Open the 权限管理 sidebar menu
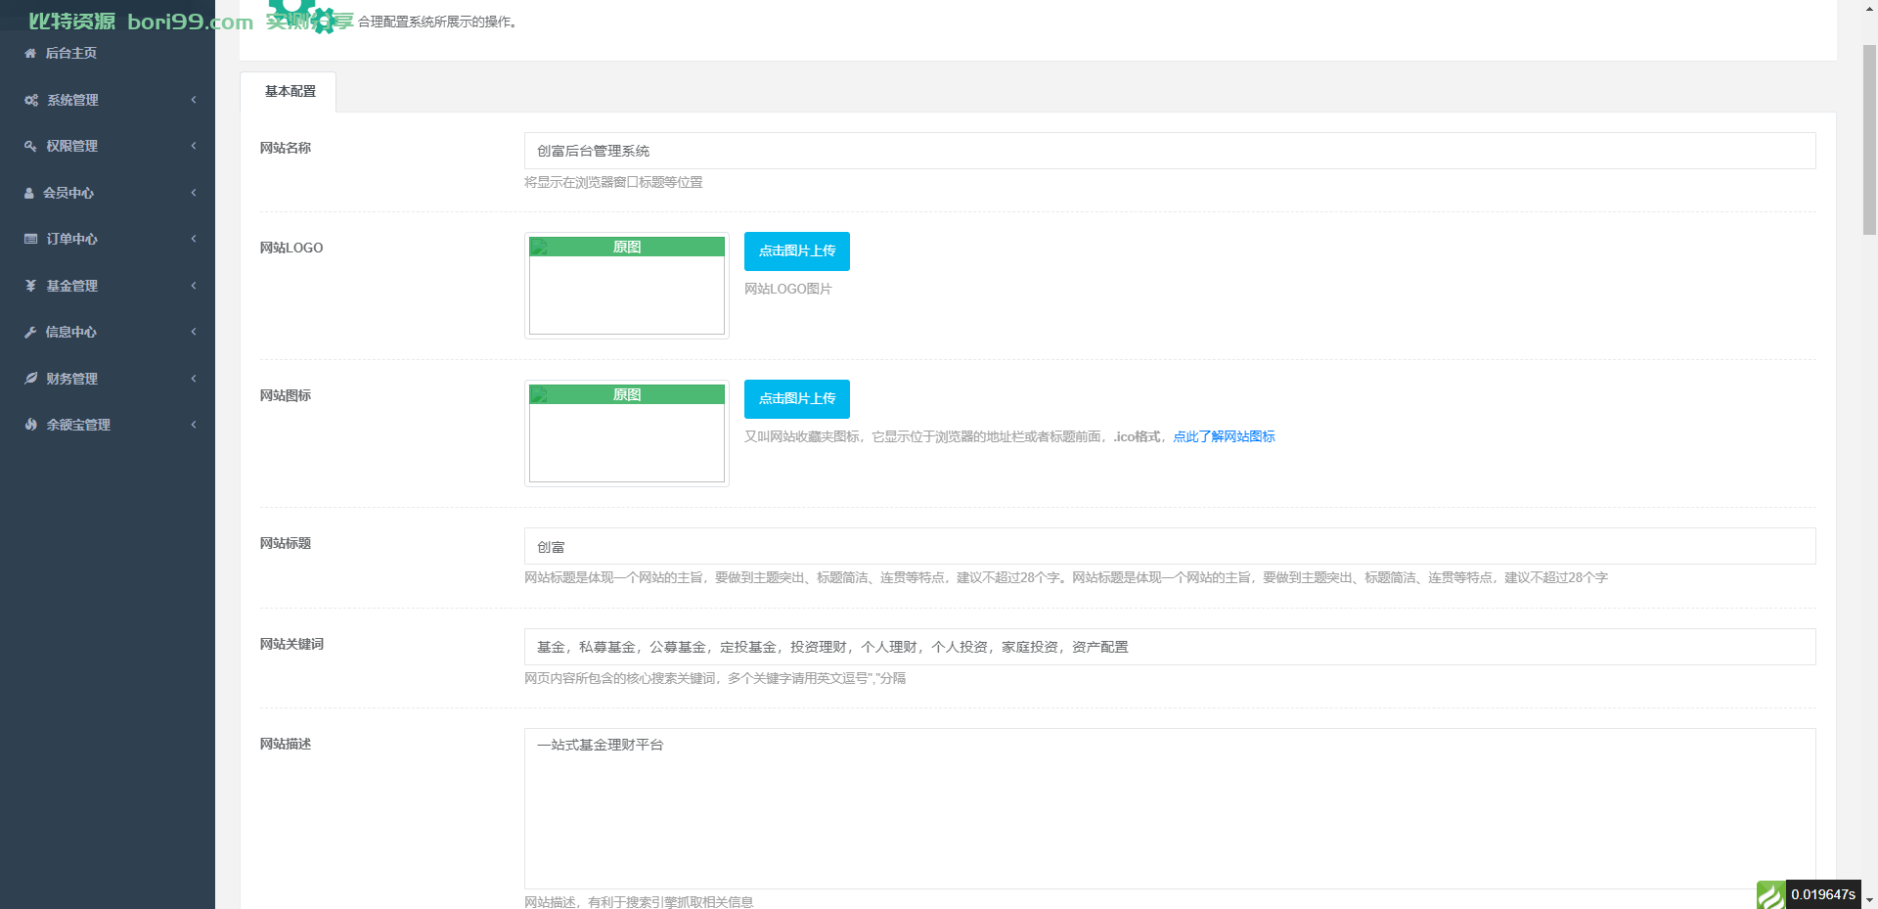Viewport: 1878px width, 909px height. [x=108, y=146]
